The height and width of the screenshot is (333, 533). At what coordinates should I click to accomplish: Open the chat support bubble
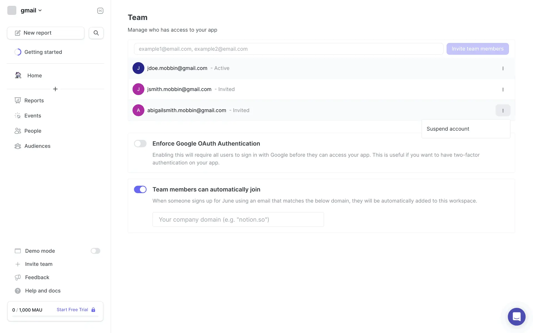point(516,316)
